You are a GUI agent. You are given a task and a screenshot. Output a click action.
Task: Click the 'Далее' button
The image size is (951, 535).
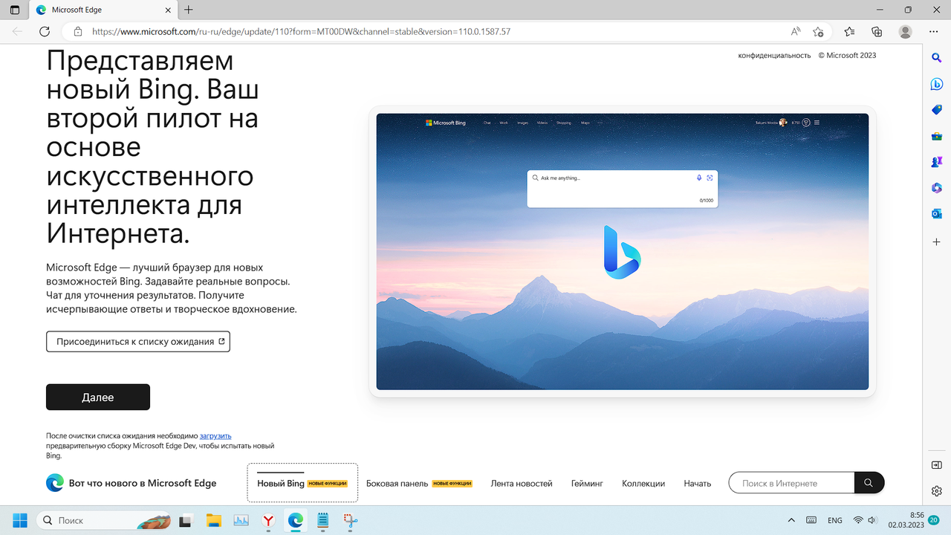(x=98, y=397)
